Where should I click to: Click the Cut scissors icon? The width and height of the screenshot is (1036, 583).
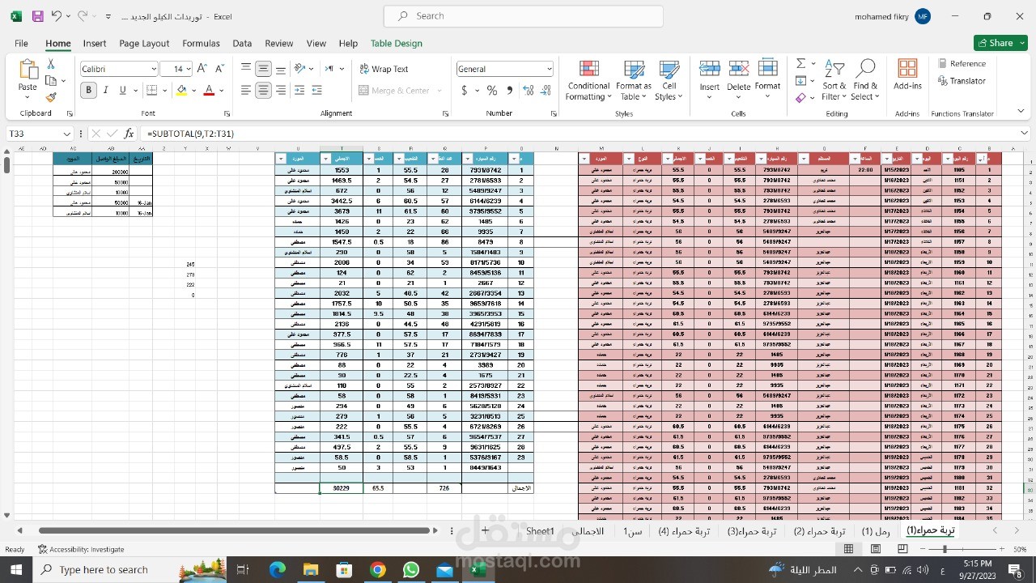point(51,64)
